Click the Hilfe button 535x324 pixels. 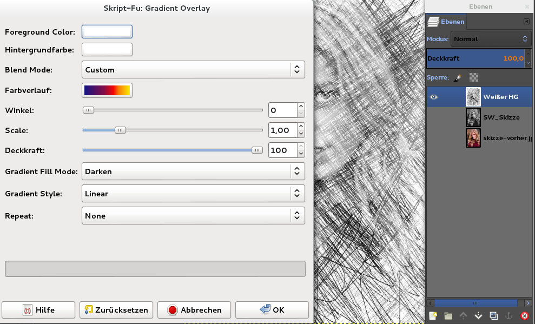[x=38, y=310]
